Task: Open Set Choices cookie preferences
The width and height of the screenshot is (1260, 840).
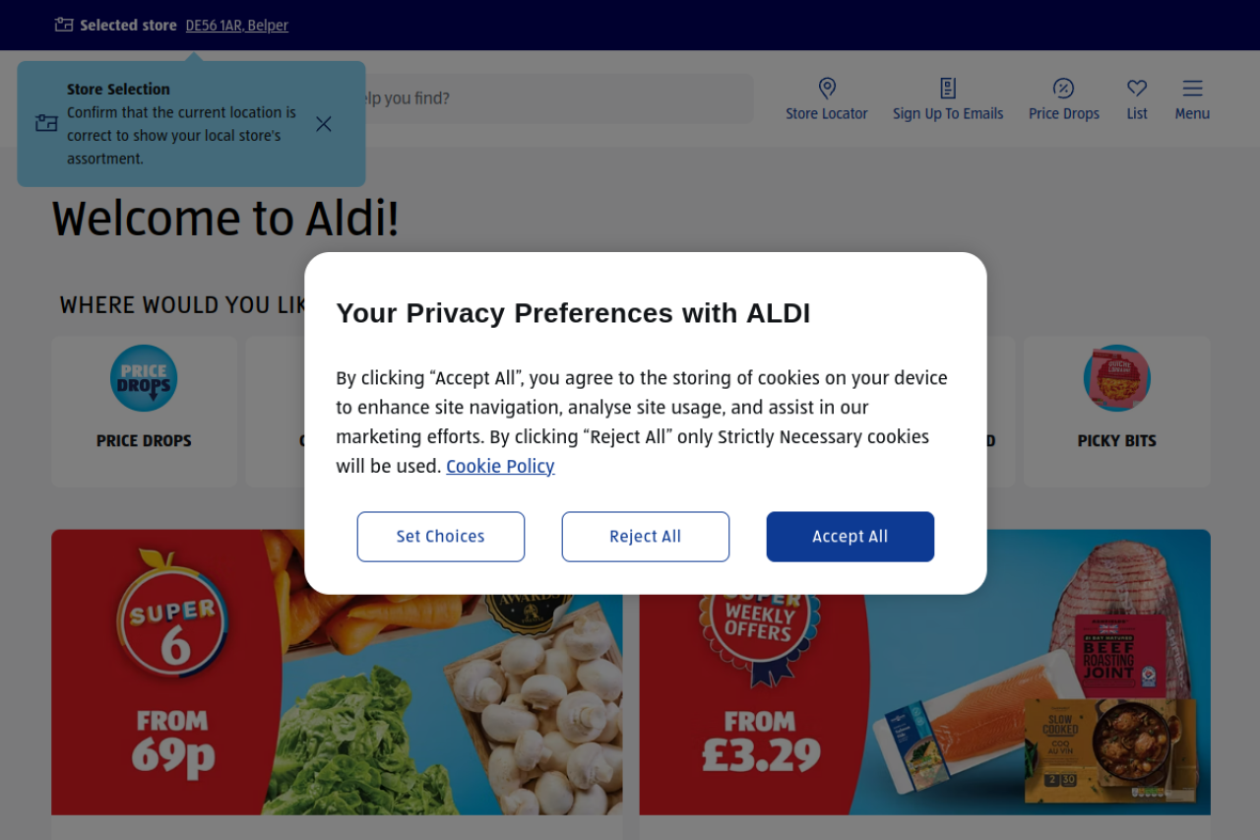Action: [x=440, y=537]
